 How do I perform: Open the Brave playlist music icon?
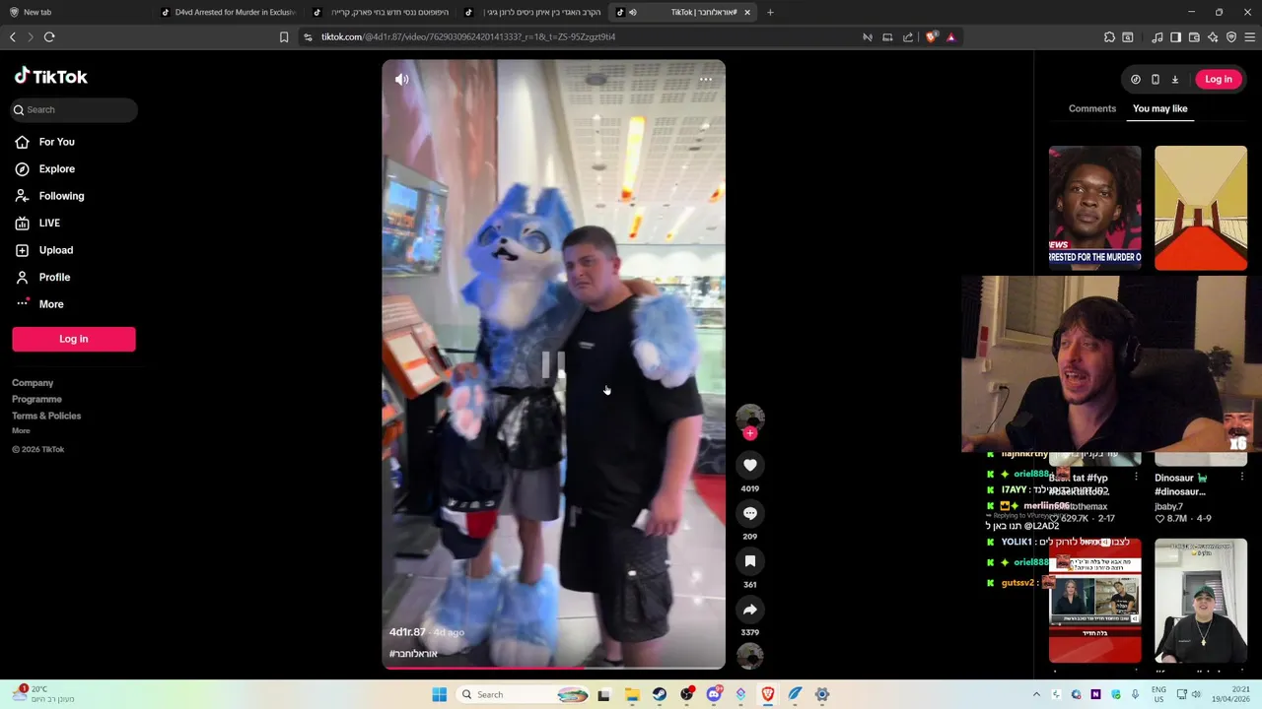click(x=1157, y=36)
